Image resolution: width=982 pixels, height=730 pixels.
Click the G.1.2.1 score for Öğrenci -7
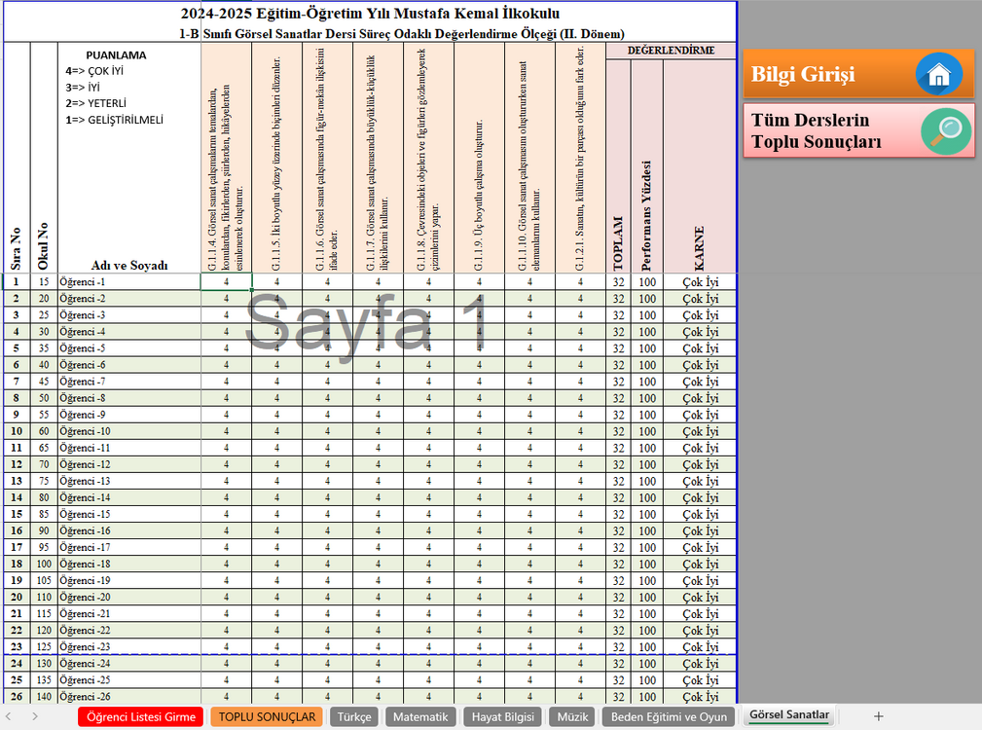tap(581, 382)
